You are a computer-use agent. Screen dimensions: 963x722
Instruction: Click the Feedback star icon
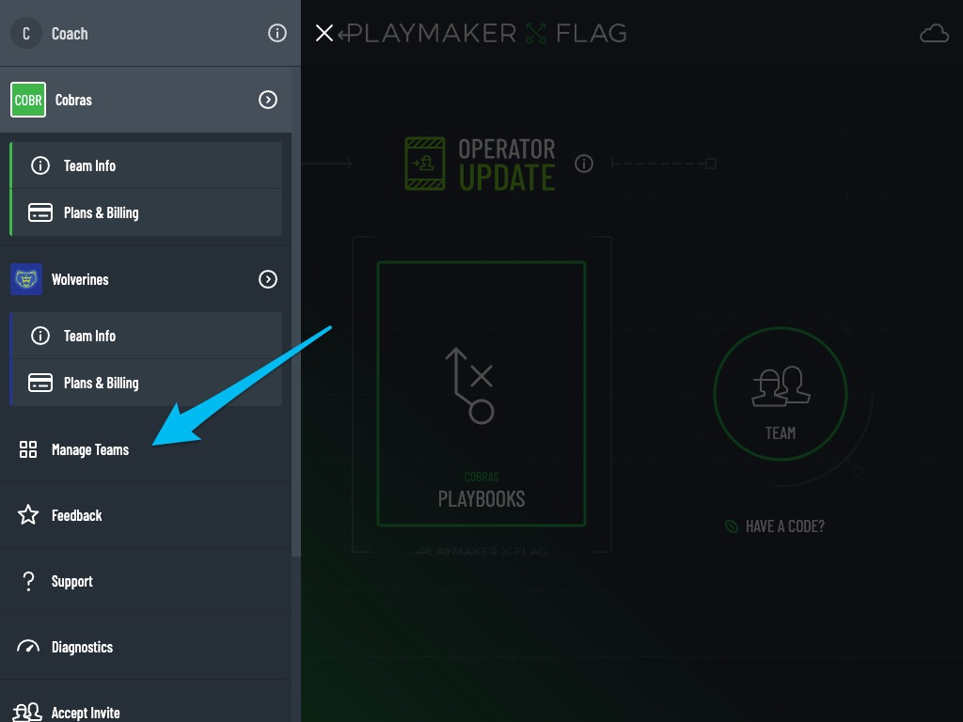click(28, 514)
